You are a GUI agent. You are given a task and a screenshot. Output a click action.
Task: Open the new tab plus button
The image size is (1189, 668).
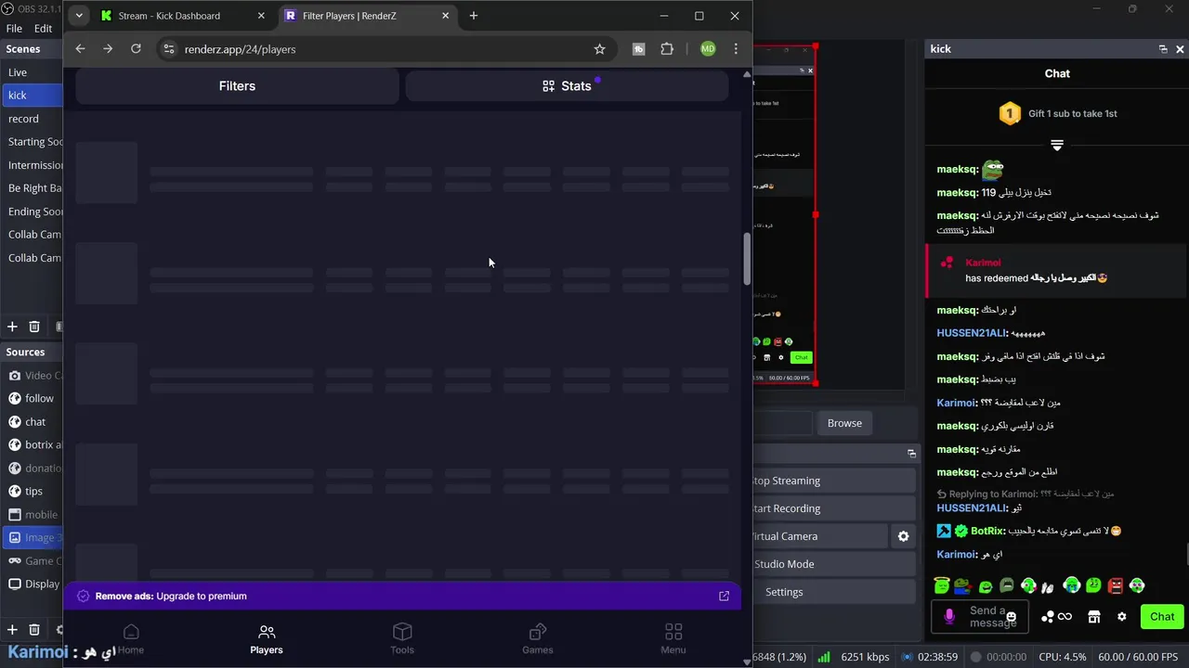coord(474,16)
